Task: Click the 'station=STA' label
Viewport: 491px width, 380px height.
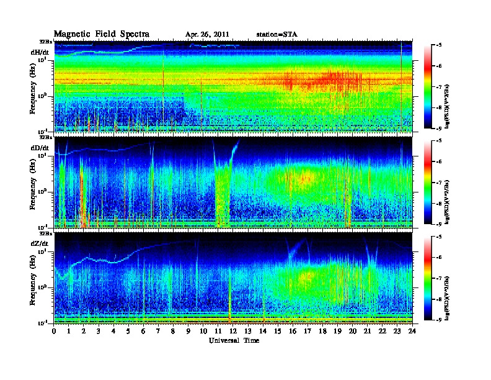Action: (277, 35)
